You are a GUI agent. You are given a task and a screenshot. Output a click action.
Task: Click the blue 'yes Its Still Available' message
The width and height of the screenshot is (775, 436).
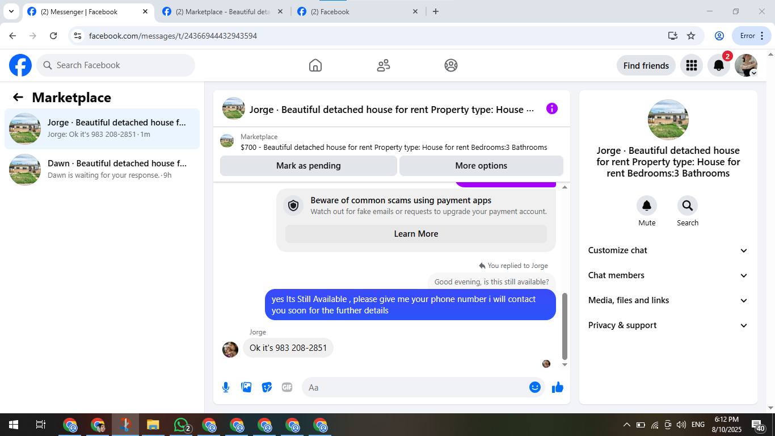(410, 305)
